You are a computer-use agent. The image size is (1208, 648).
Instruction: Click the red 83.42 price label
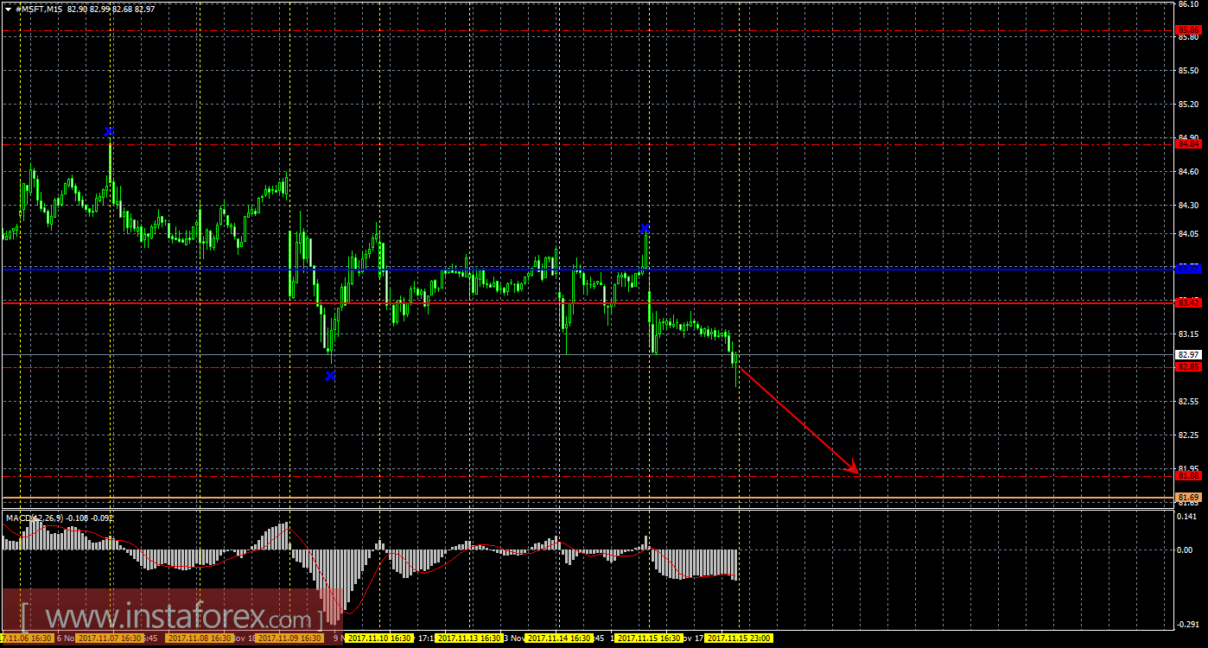(x=1189, y=302)
